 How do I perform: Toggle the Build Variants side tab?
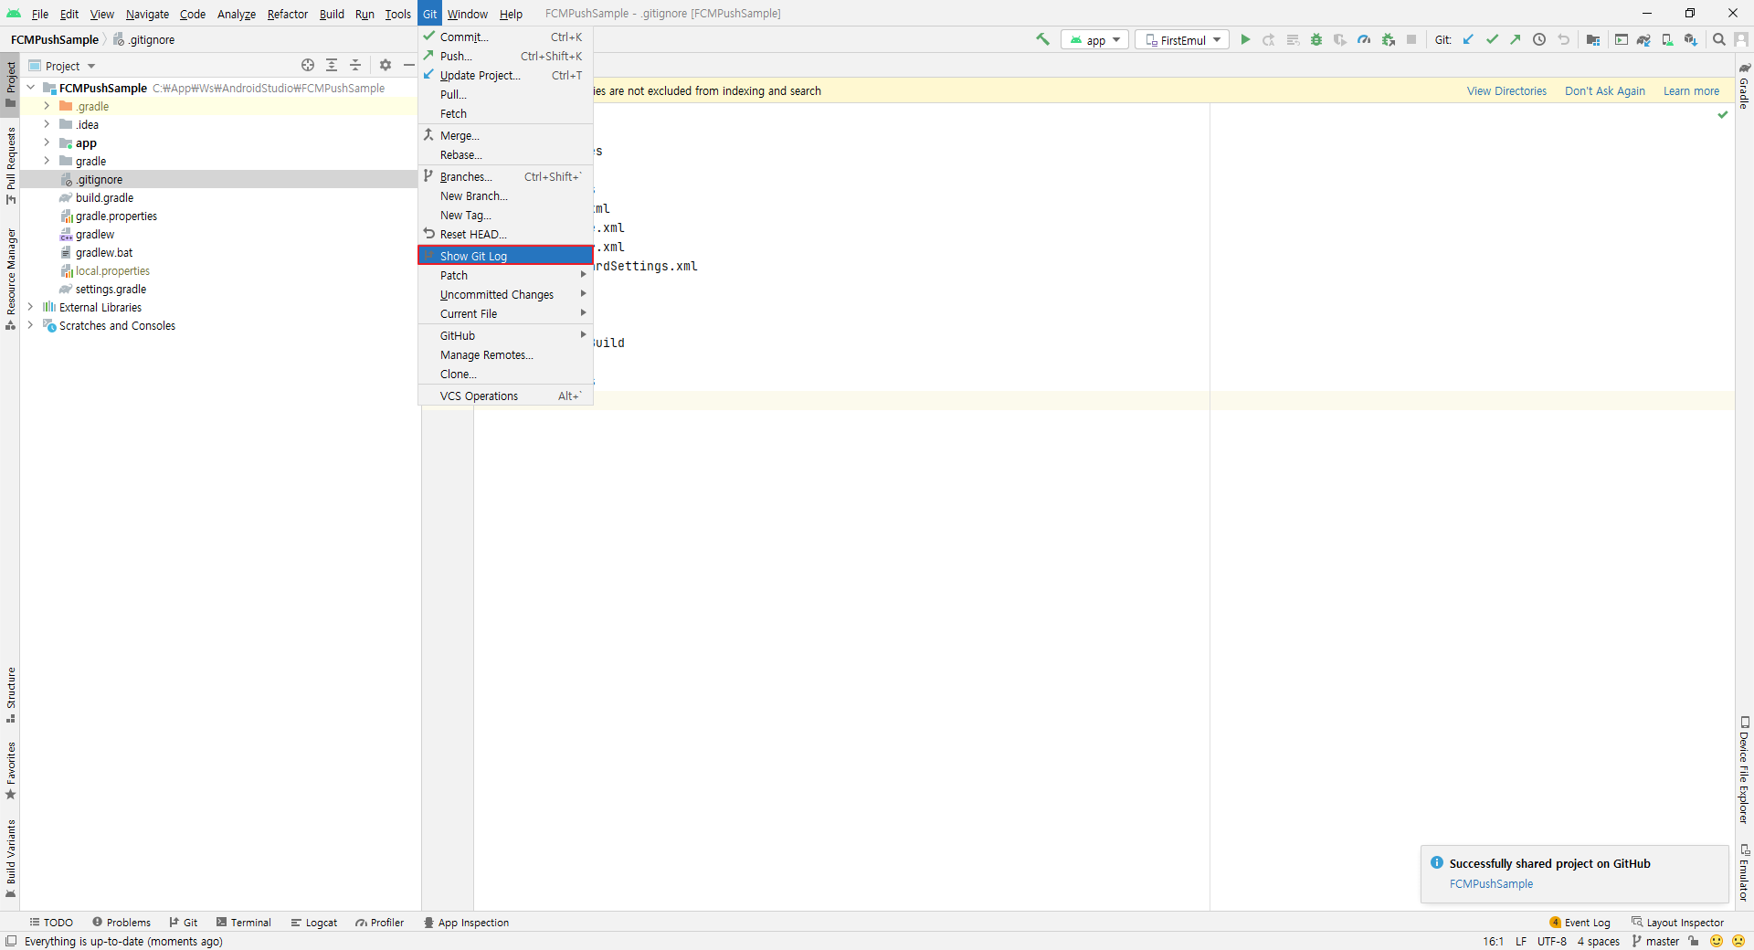(10, 859)
